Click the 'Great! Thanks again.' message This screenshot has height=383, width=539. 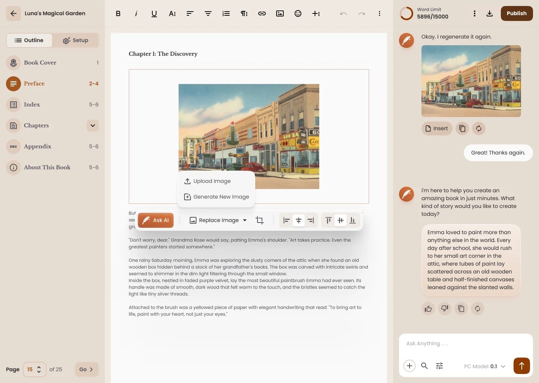click(498, 153)
